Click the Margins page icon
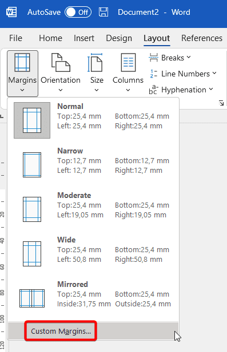This screenshot has width=227, height=352. pyautogui.click(x=22, y=62)
